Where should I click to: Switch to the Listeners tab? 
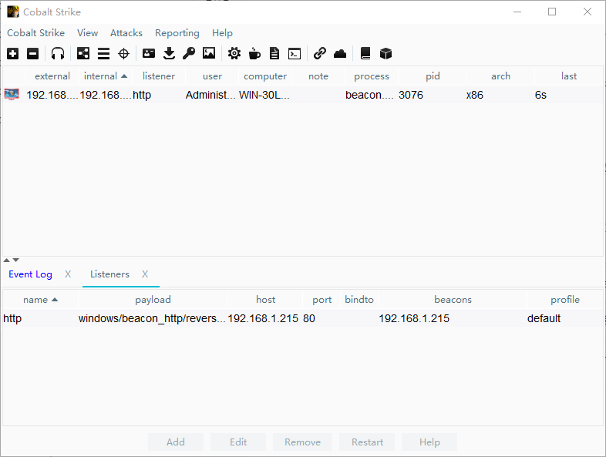[109, 274]
